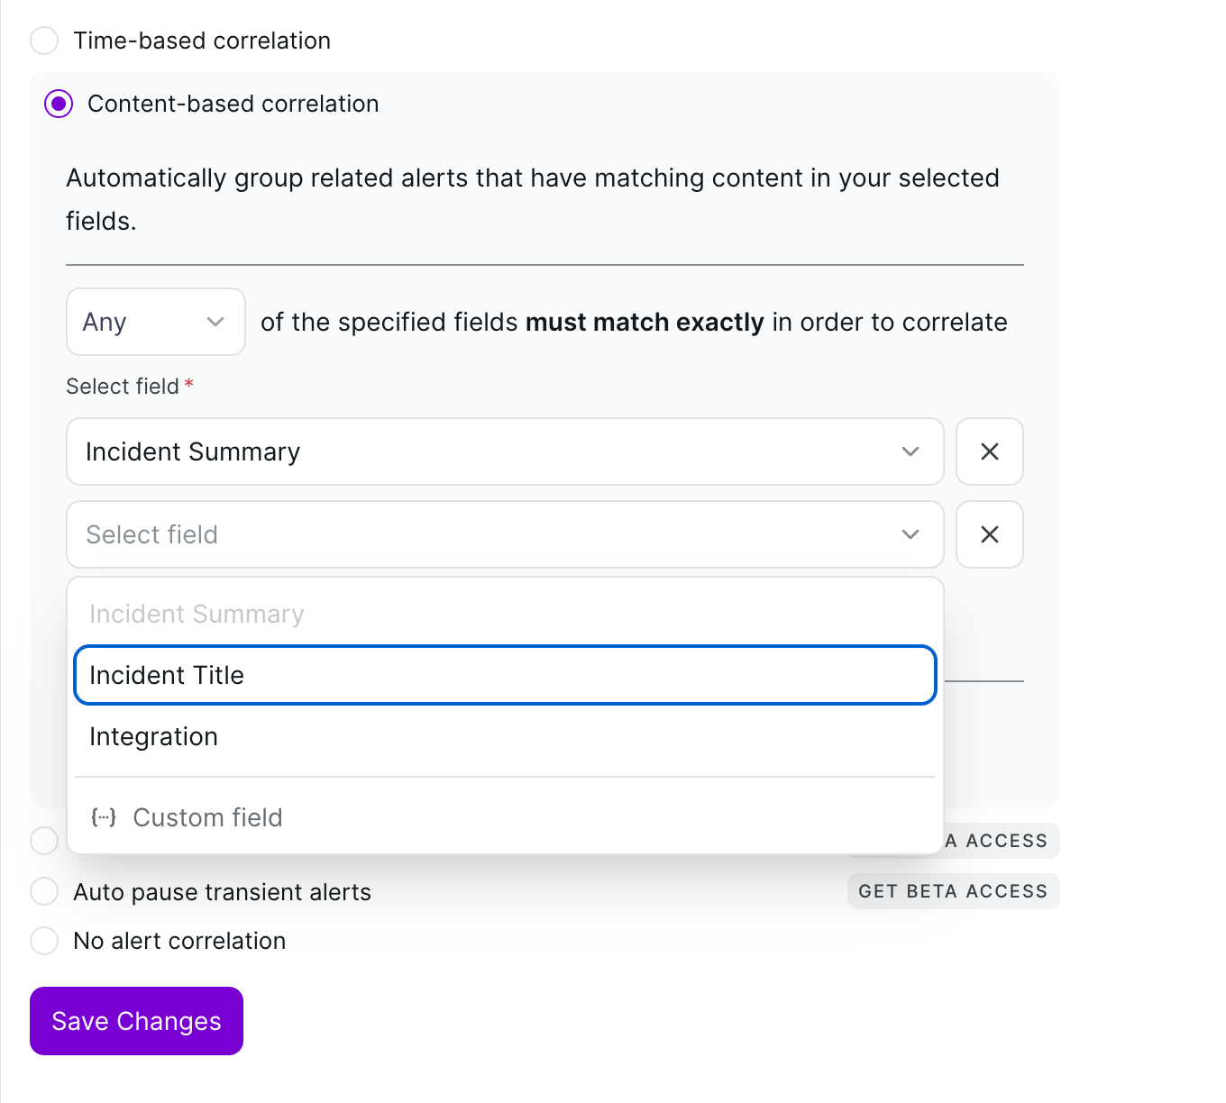The image size is (1226, 1103).
Task: Remove the empty Select field row
Action: point(989,534)
